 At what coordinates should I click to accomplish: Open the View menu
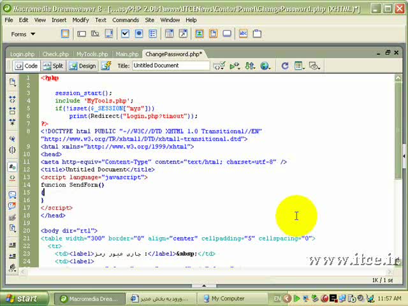[x=40, y=20]
